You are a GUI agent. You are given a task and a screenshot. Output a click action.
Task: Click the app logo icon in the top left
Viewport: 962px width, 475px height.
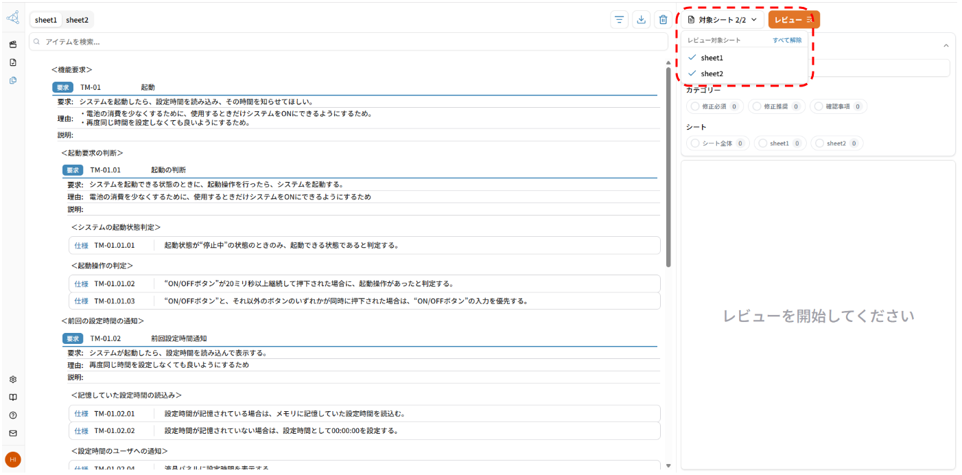pyautogui.click(x=12, y=17)
